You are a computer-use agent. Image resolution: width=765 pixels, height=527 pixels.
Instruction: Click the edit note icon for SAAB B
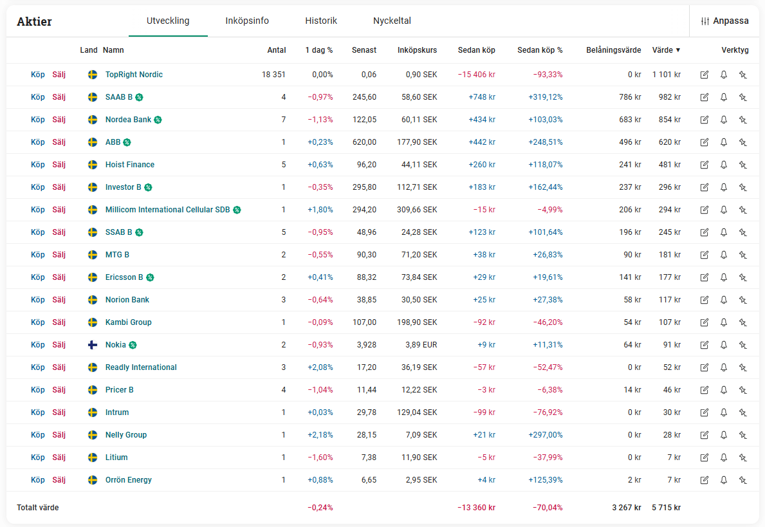pos(704,97)
